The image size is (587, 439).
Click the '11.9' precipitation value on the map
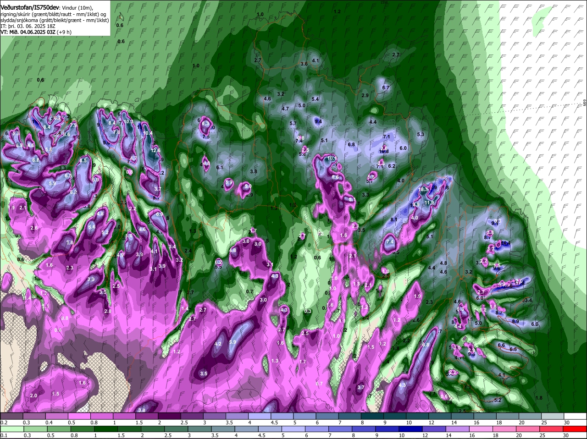429,203
